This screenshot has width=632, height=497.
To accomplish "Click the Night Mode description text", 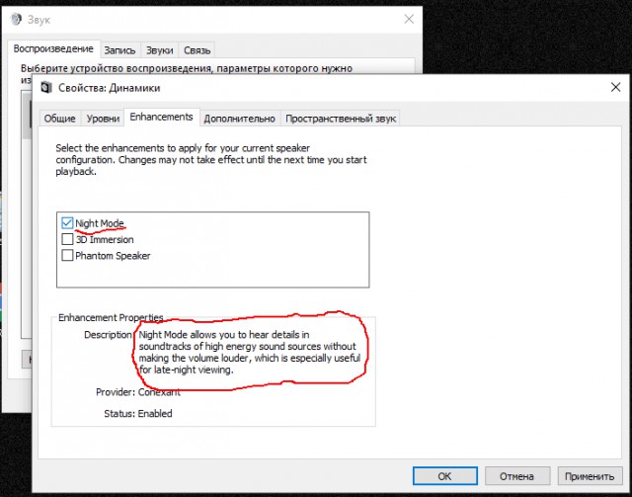I will coord(249,352).
